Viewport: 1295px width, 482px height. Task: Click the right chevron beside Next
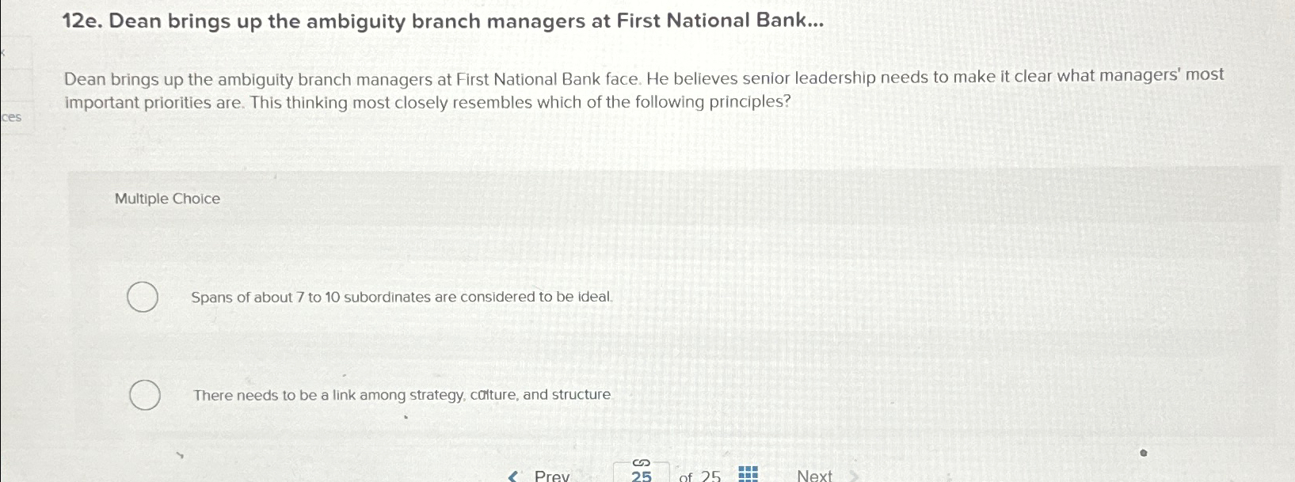854,476
